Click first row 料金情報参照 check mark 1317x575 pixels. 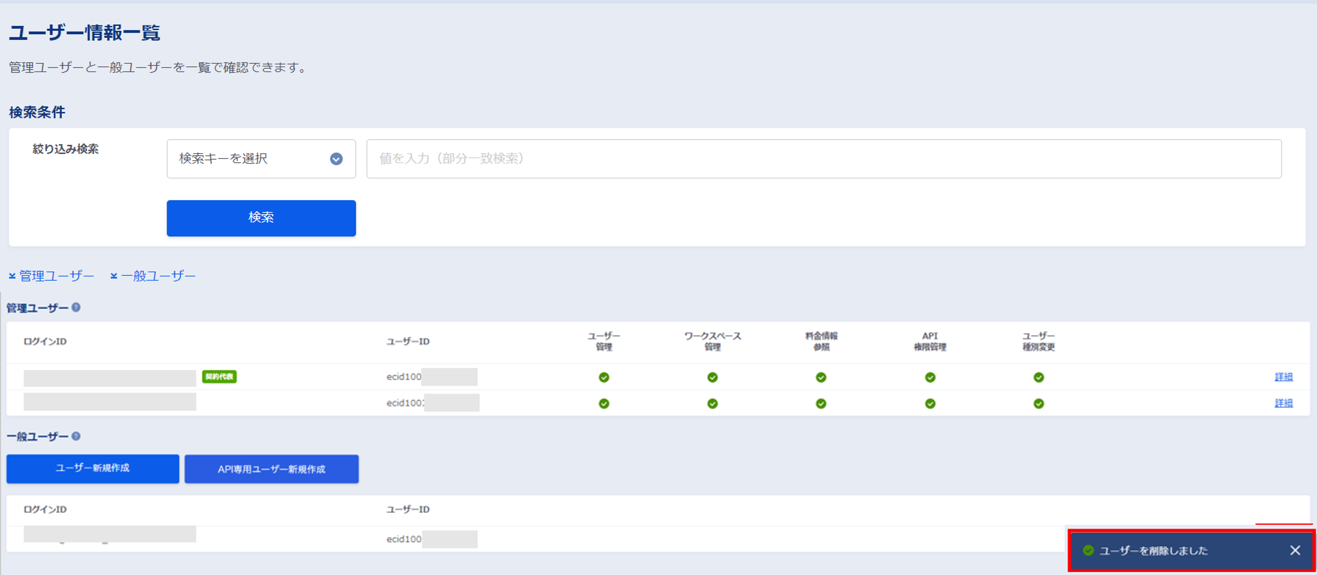[821, 377]
